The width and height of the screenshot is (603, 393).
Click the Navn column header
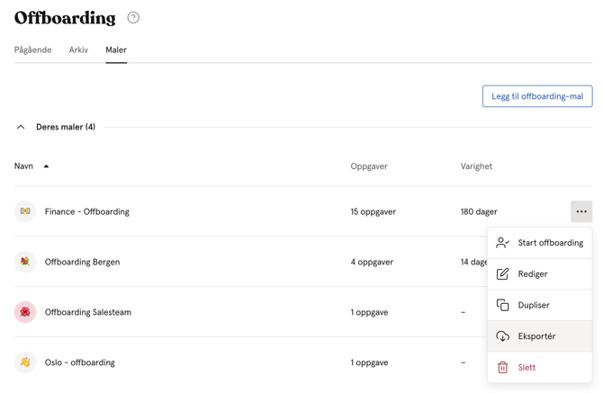click(23, 166)
